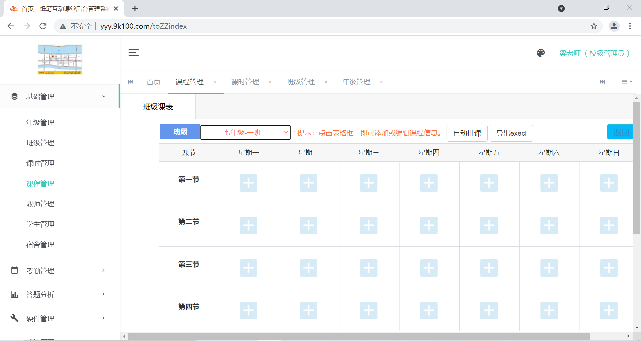The height and width of the screenshot is (341, 641).
Task: Click the school logo thumbnail
Action: click(x=60, y=60)
